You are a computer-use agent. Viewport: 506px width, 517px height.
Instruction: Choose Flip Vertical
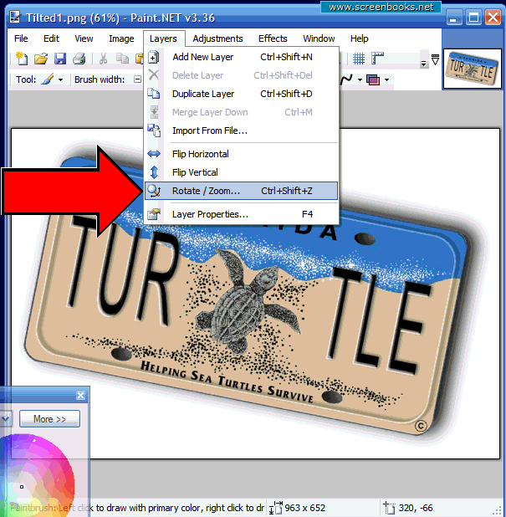242,172
